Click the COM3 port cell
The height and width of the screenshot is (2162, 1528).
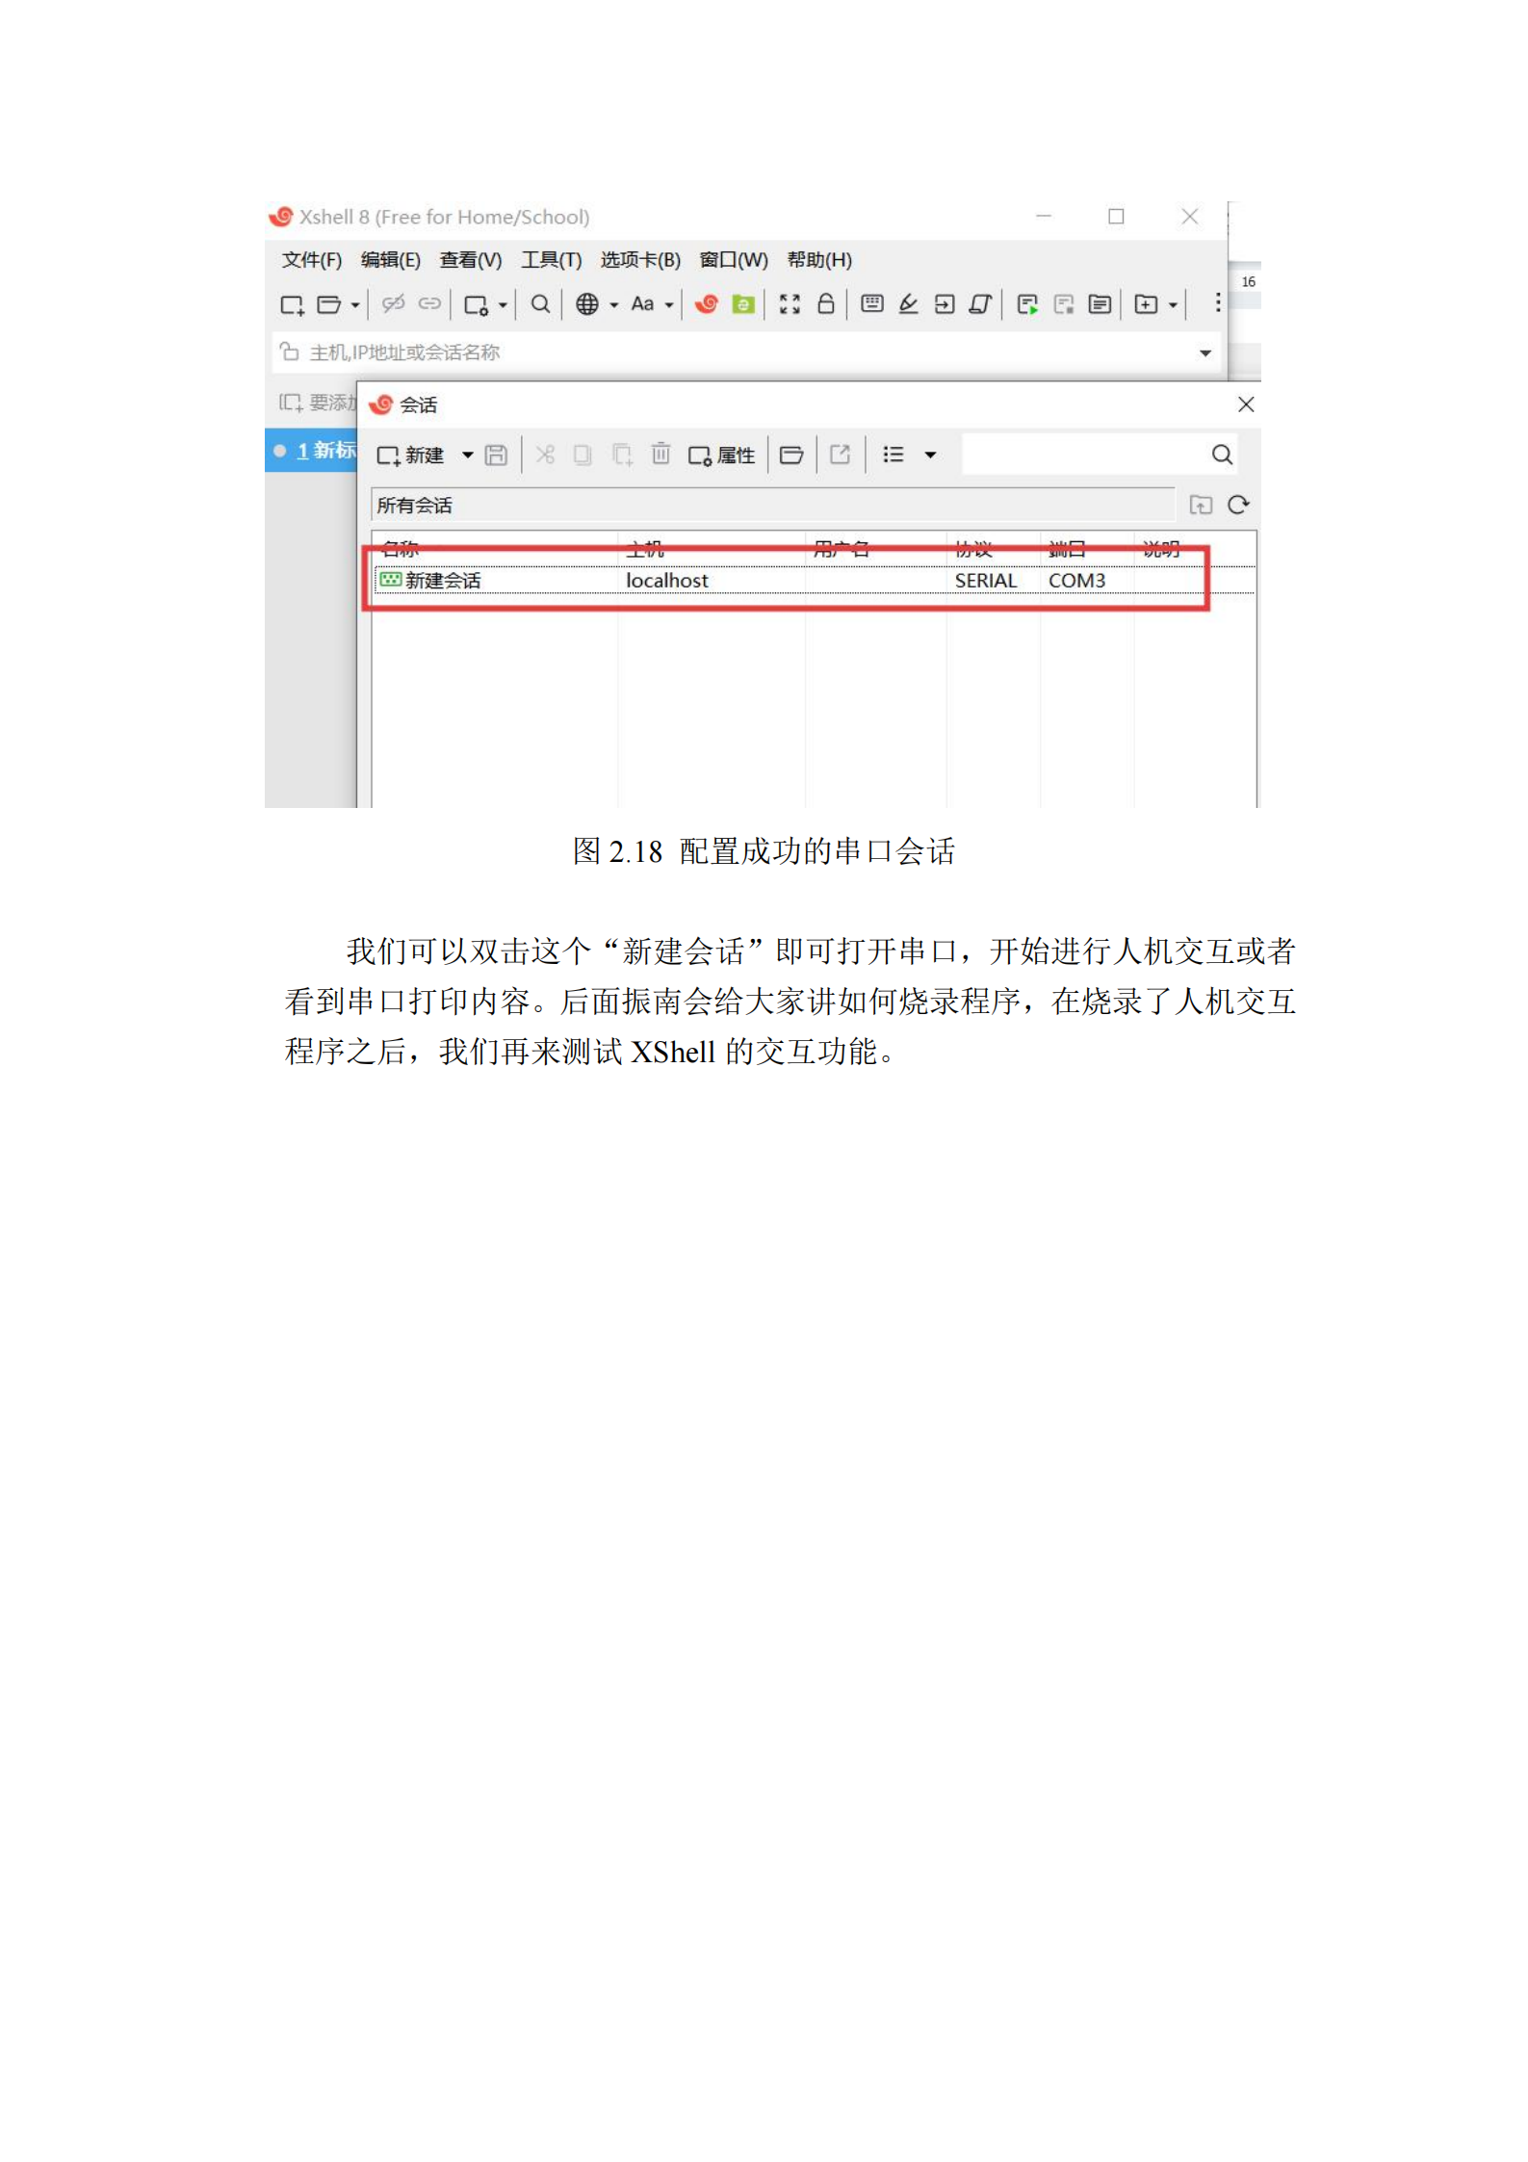pyautogui.click(x=1076, y=581)
